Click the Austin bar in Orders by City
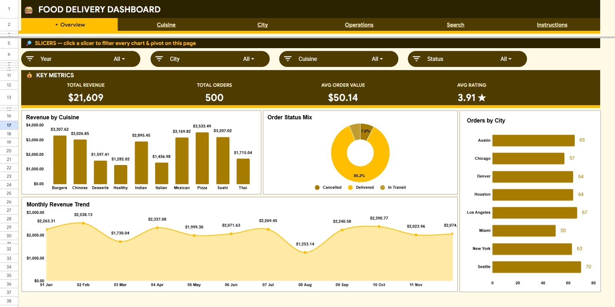615x307 pixels. pyautogui.click(x=534, y=140)
